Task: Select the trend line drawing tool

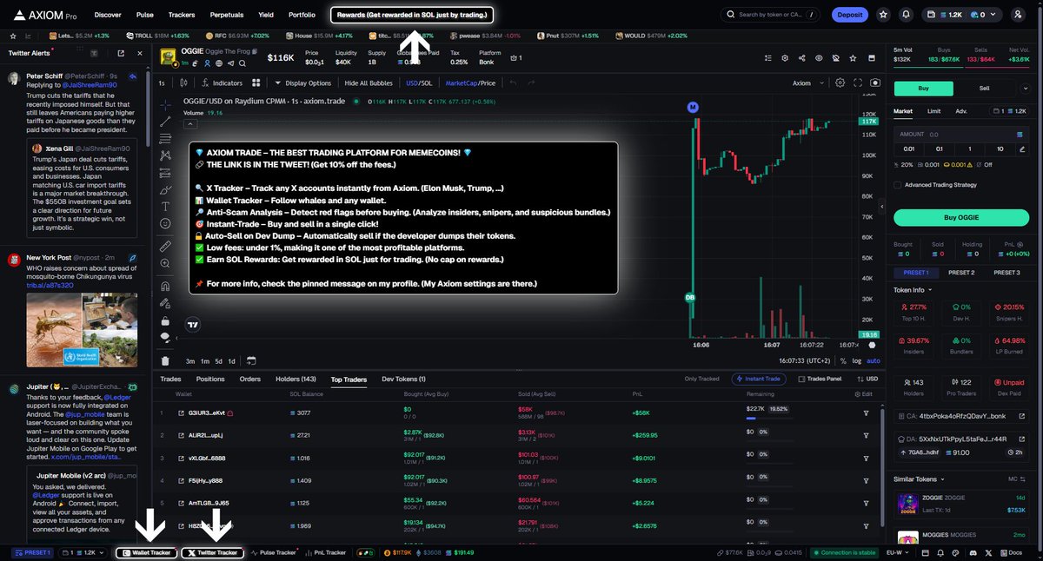Action: click(x=165, y=121)
